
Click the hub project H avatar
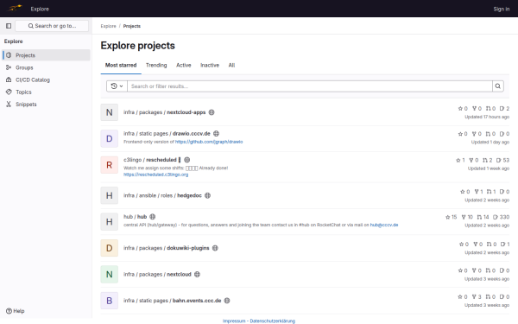(x=110, y=222)
